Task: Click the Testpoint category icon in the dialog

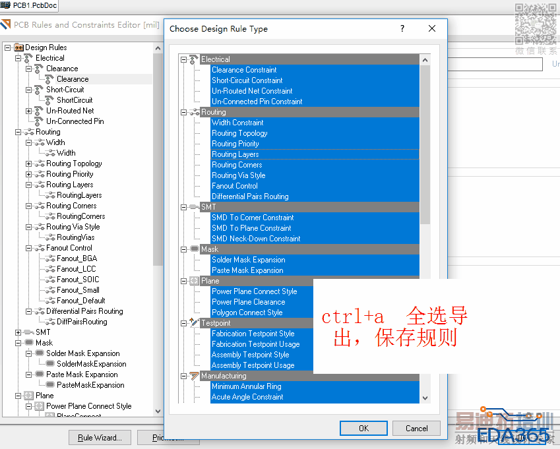Action: tap(194, 322)
